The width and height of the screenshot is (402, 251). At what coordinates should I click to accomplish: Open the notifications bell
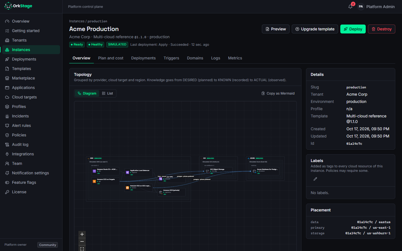click(350, 7)
